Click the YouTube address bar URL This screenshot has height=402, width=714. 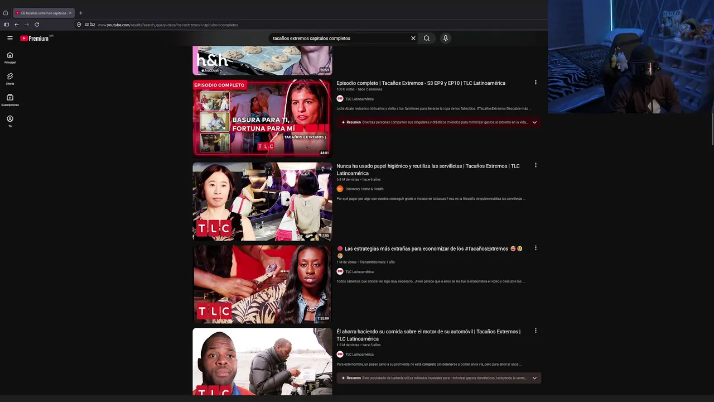coord(168,25)
